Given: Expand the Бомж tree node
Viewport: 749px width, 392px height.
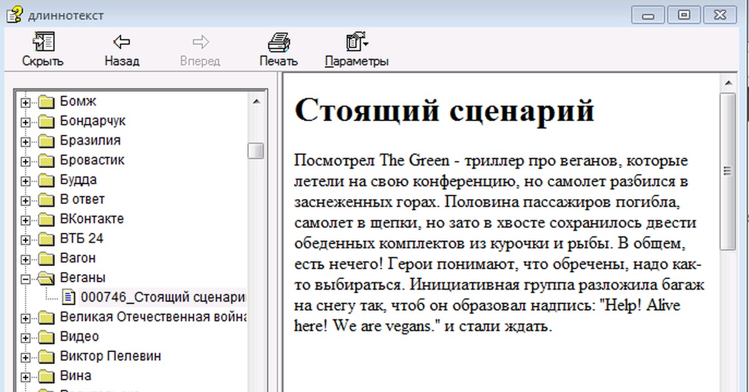Looking at the screenshot, I should point(26,102).
